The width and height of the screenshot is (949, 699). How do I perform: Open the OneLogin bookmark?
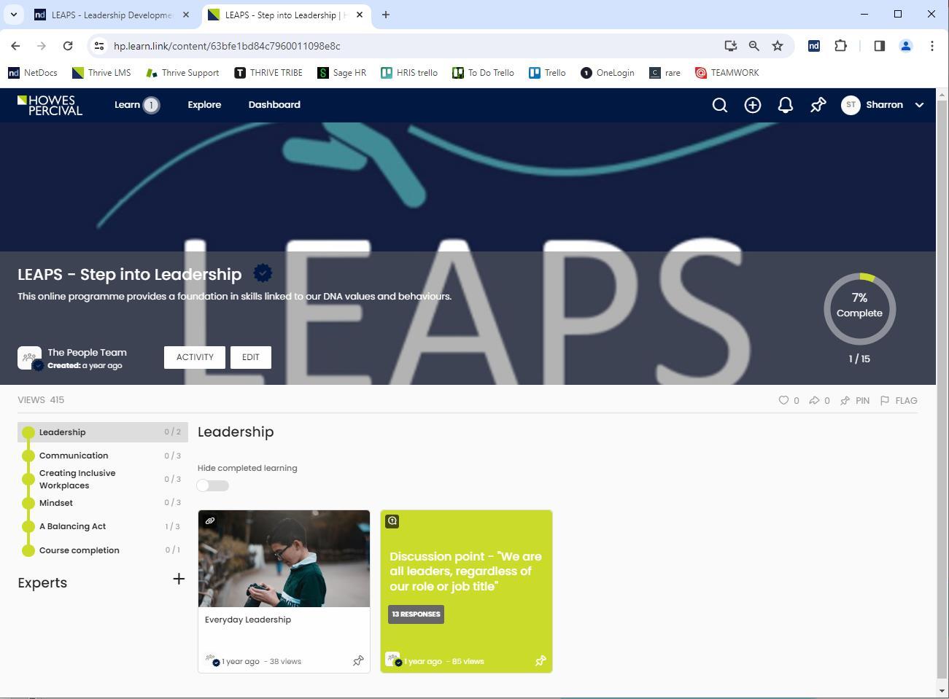607,73
